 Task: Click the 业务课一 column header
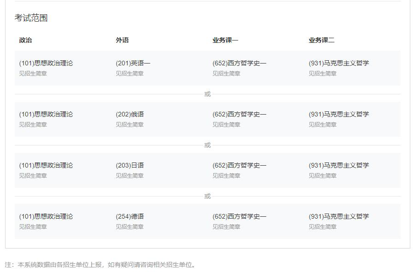(x=225, y=40)
